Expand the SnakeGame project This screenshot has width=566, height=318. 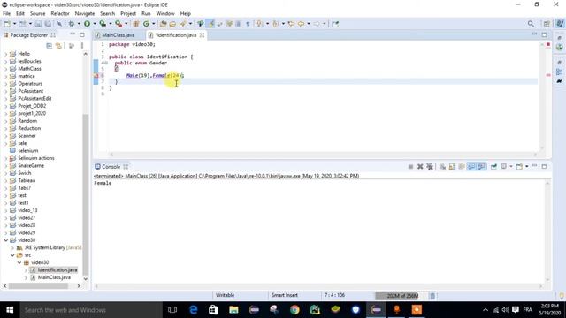(x=5, y=165)
